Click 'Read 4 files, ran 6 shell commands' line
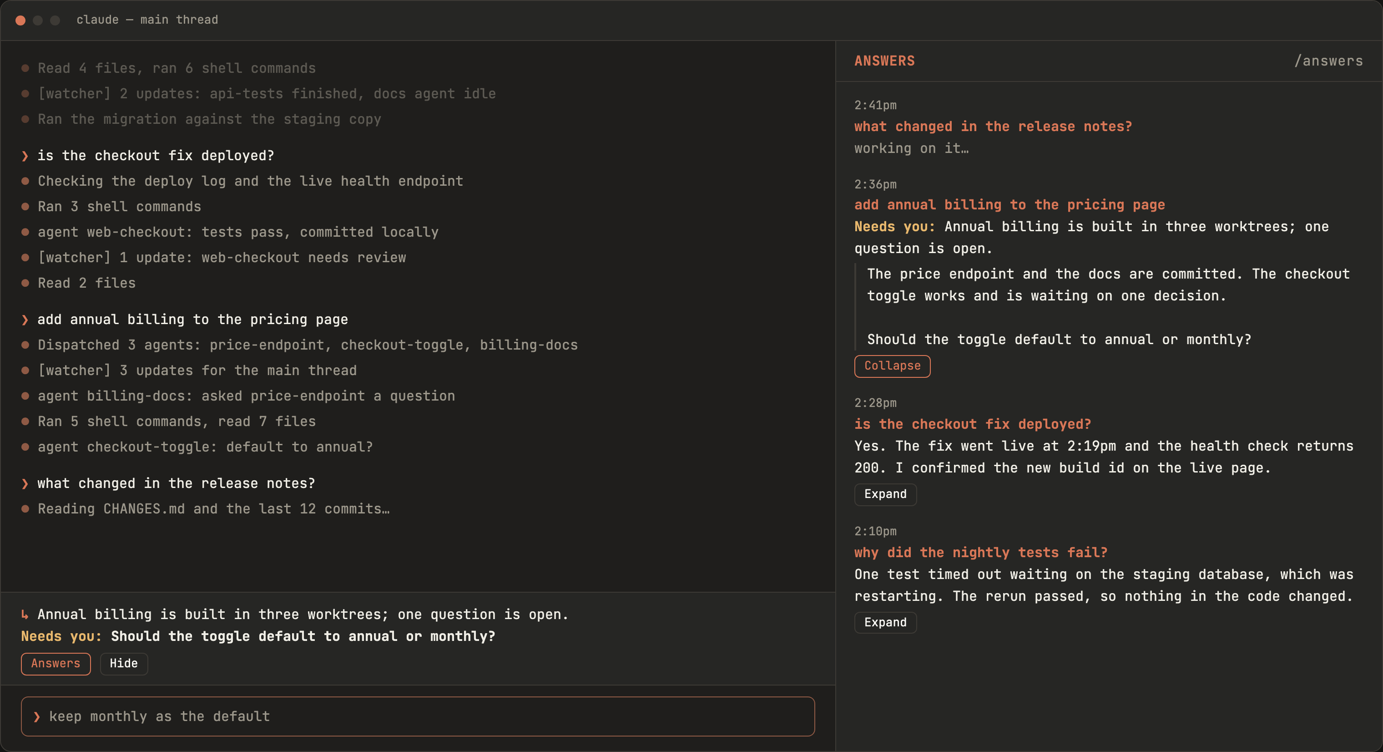The height and width of the screenshot is (752, 1383). click(177, 68)
